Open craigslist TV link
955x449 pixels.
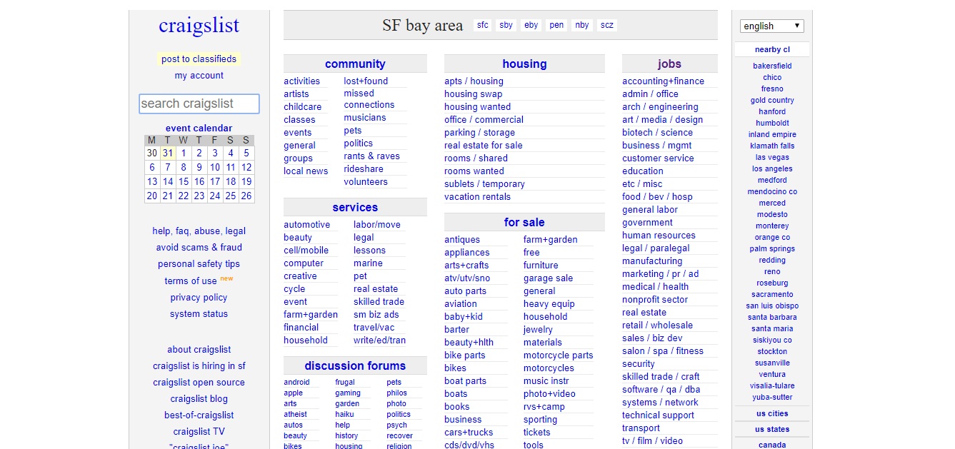199,432
